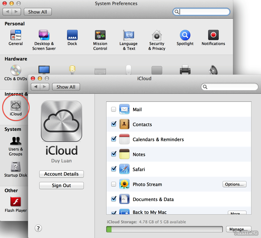
Task: Open Language & Text preferences
Action: coord(129,40)
